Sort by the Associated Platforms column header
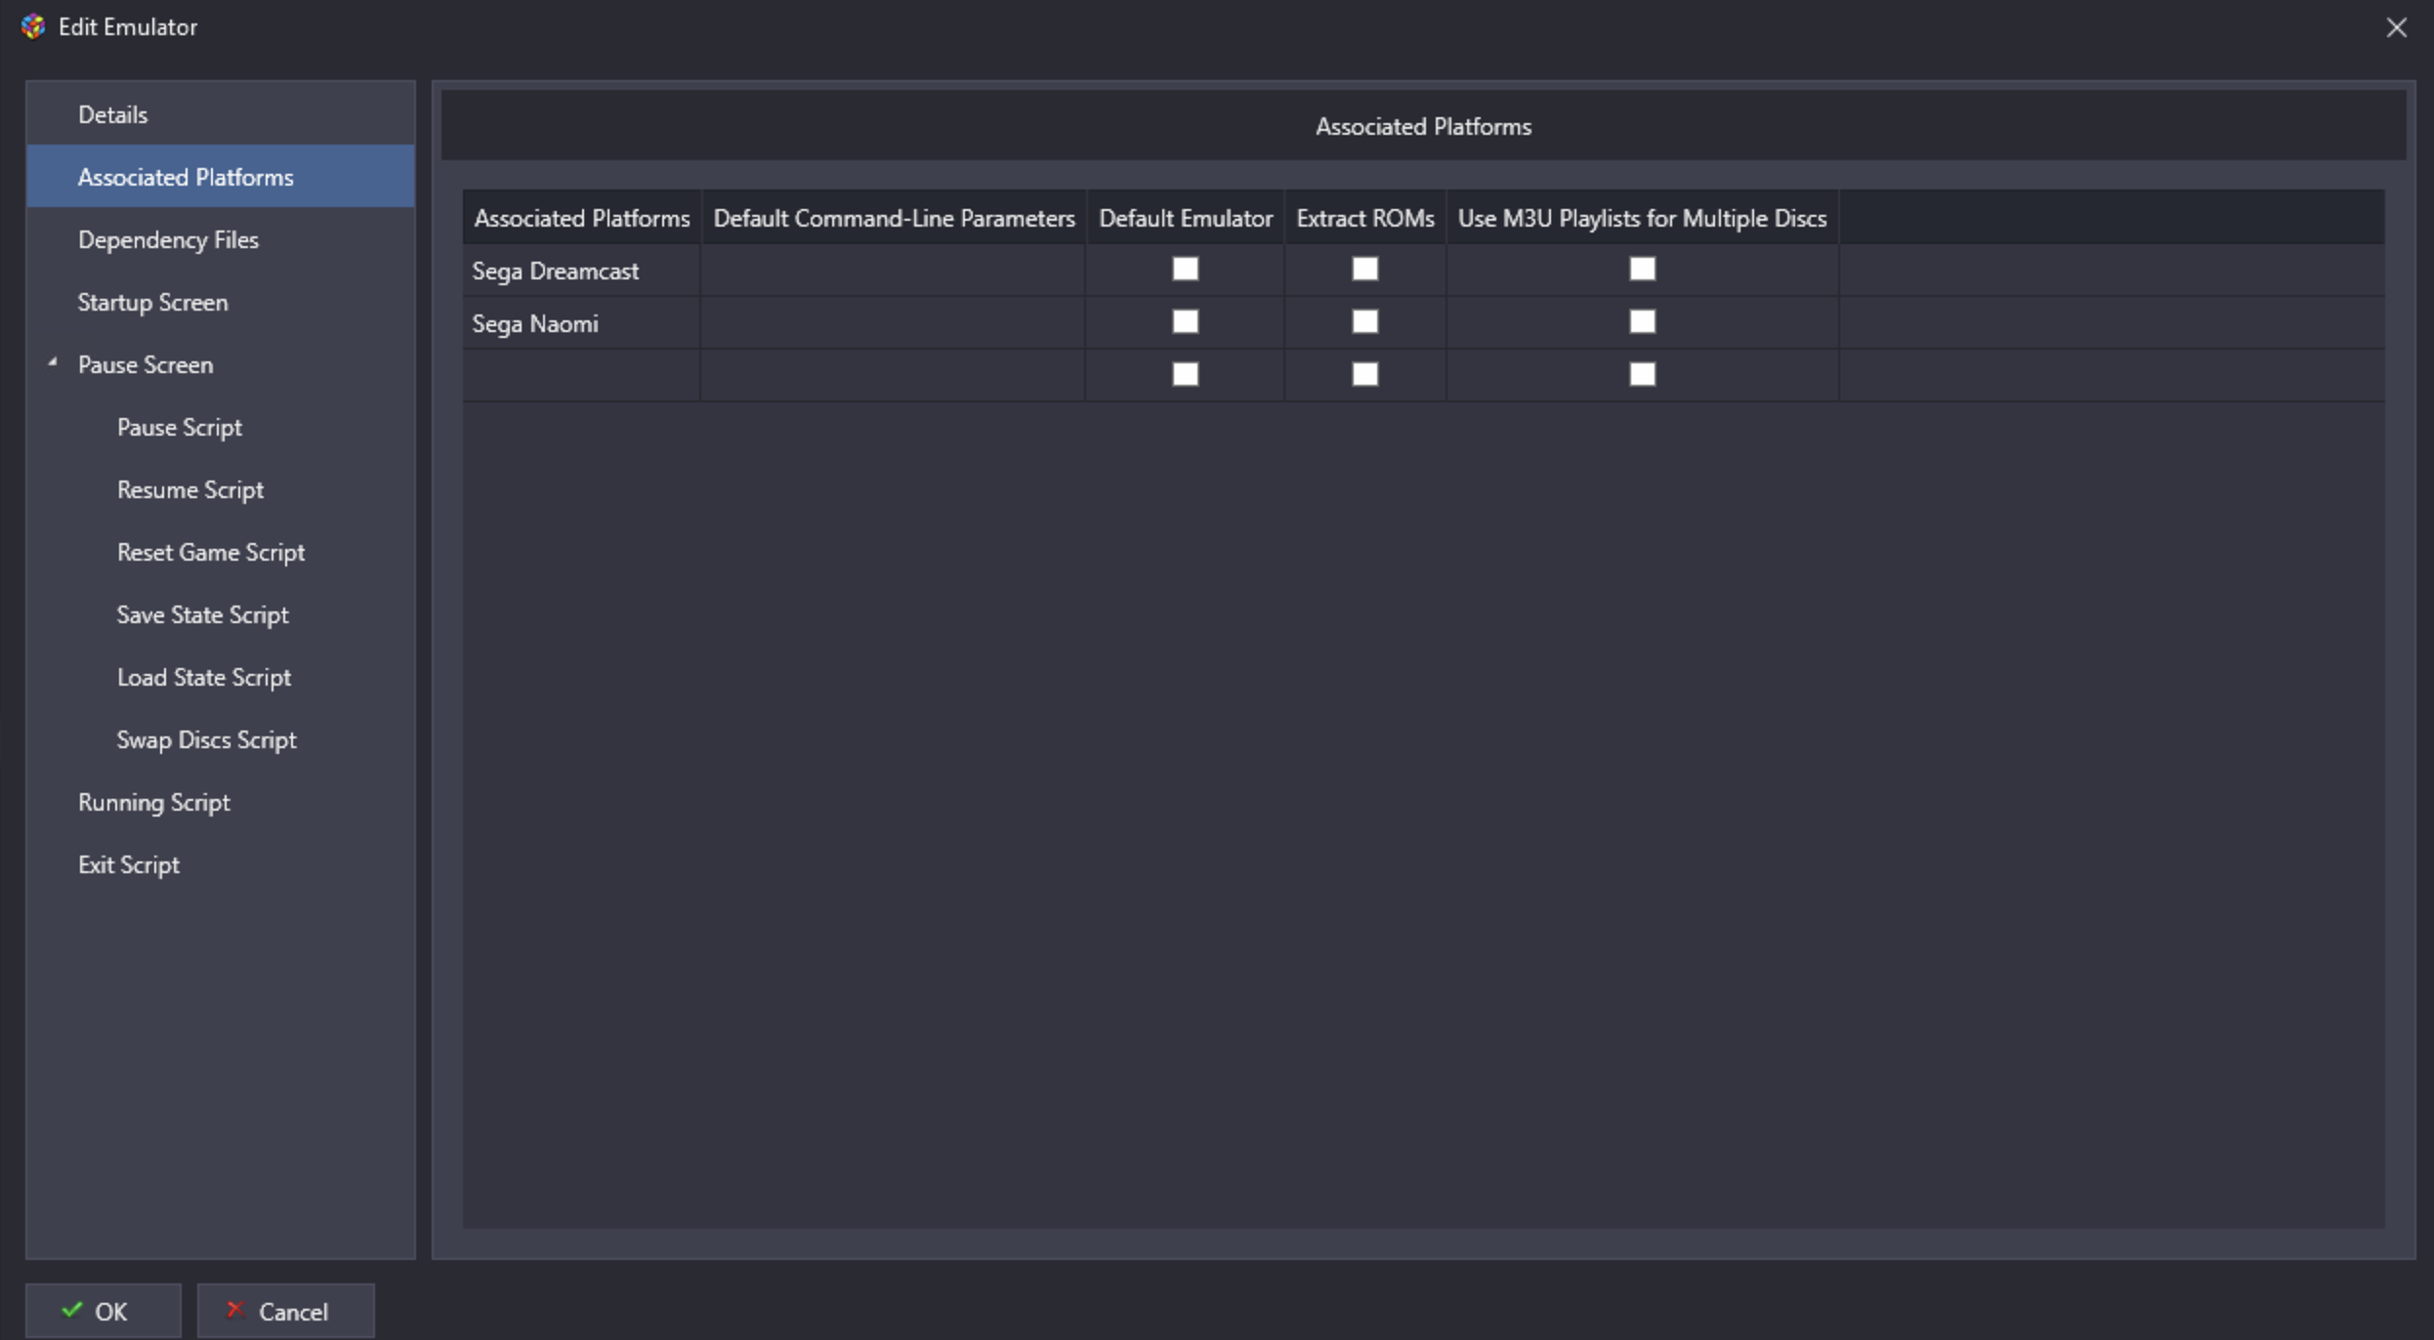The height and width of the screenshot is (1340, 2434). [582, 218]
